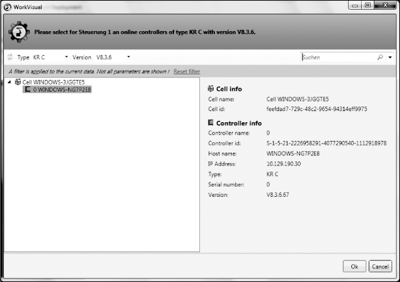This screenshot has width=400, height=282.
Task: Click the Host name value WINDOWS-NG7P2E8
Action: pyautogui.click(x=293, y=153)
